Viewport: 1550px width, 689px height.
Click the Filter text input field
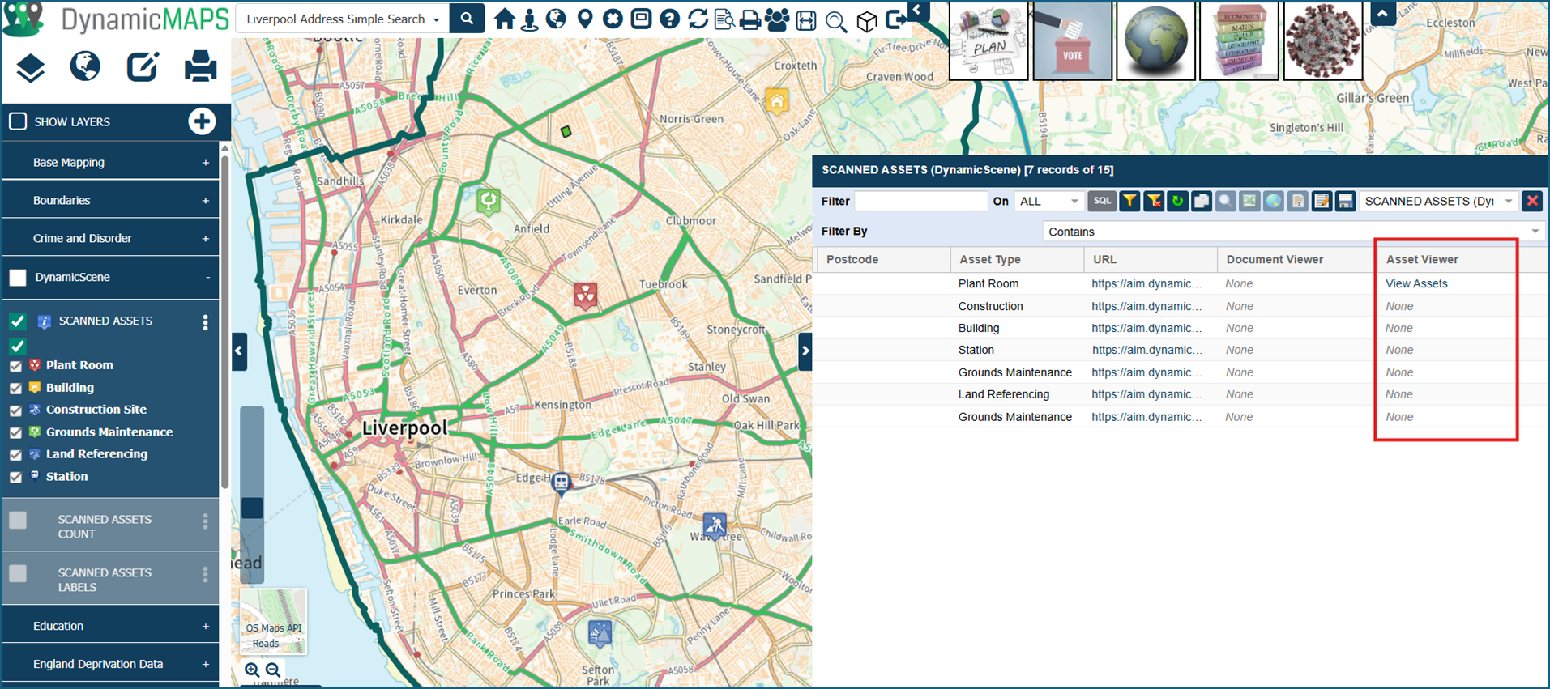point(921,201)
